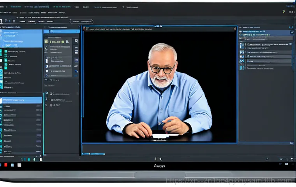Click the skip control right of the pause button

(160, 159)
